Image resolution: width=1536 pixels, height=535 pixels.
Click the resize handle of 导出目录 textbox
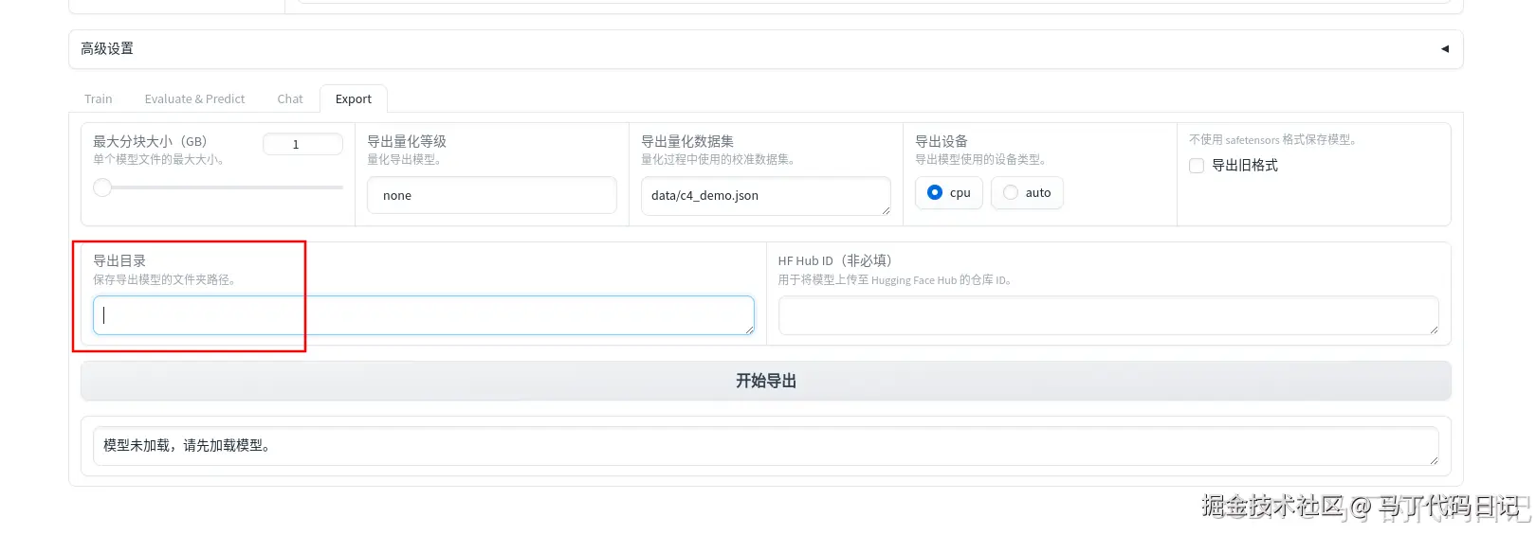(x=748, y=329)
